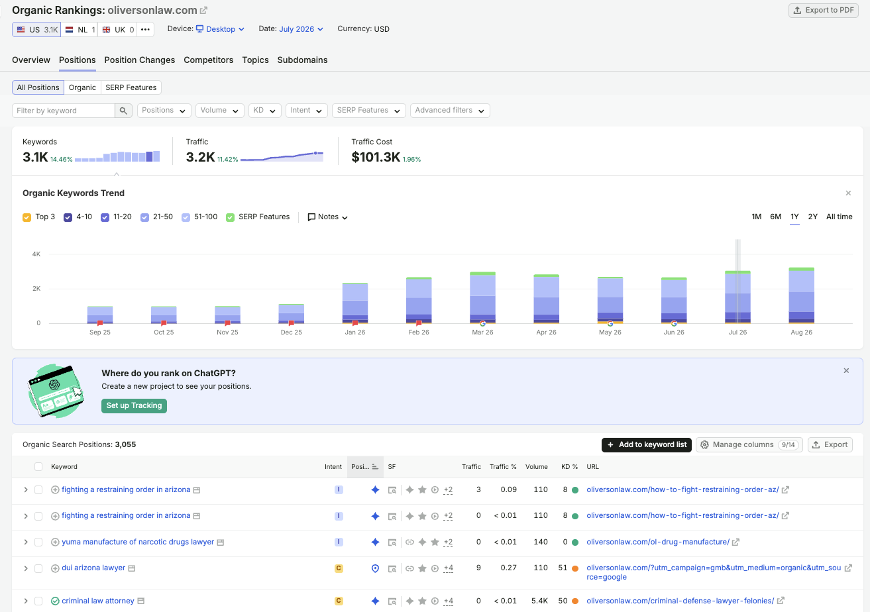Click the magnifier search button in keyword filter
The image size is (870, 612).
click(124, 111)
